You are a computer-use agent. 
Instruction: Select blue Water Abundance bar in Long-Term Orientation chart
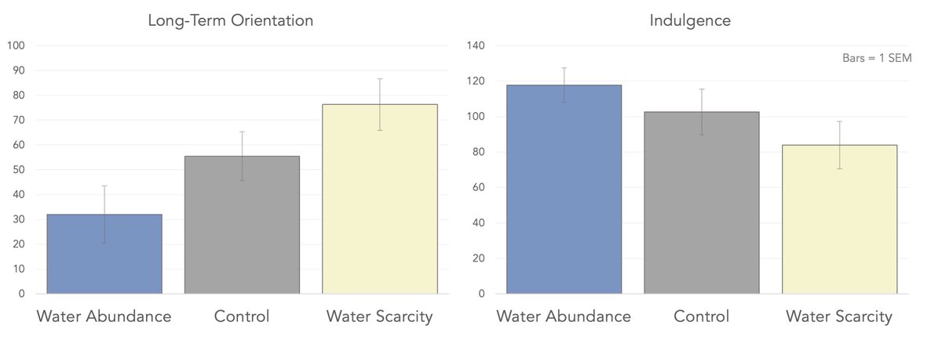pyautogui.click(x=104, y=258)
